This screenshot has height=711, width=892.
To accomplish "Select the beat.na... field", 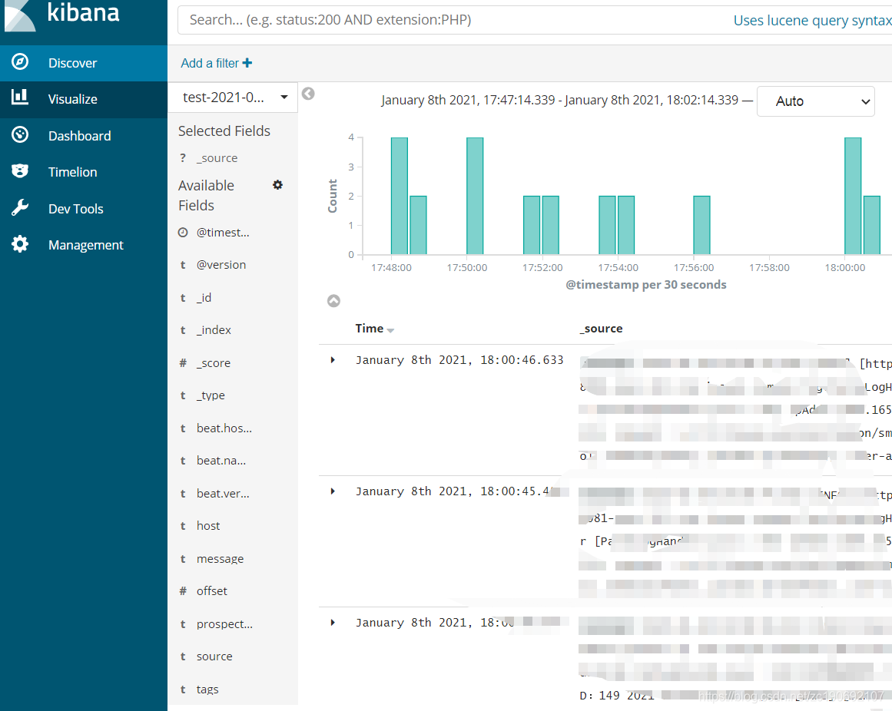I will 221,461.
